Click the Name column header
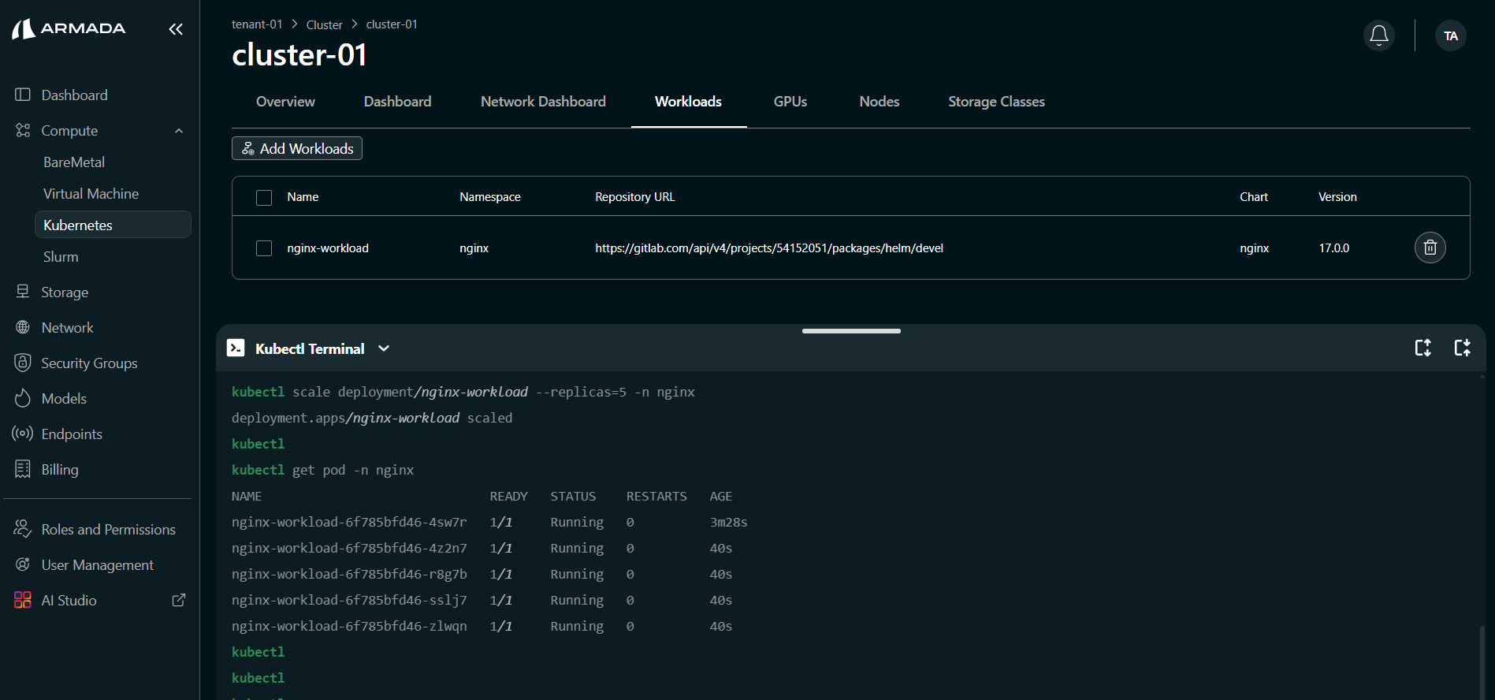This screenshot has width=1495, height=700. (x=303, y=197)
